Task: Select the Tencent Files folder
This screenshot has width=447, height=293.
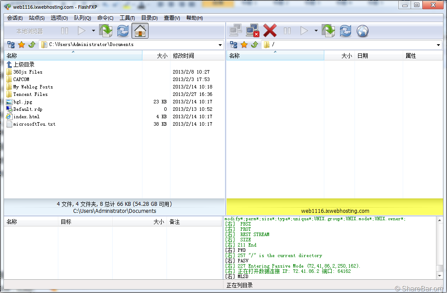Action: click(30, 94)
